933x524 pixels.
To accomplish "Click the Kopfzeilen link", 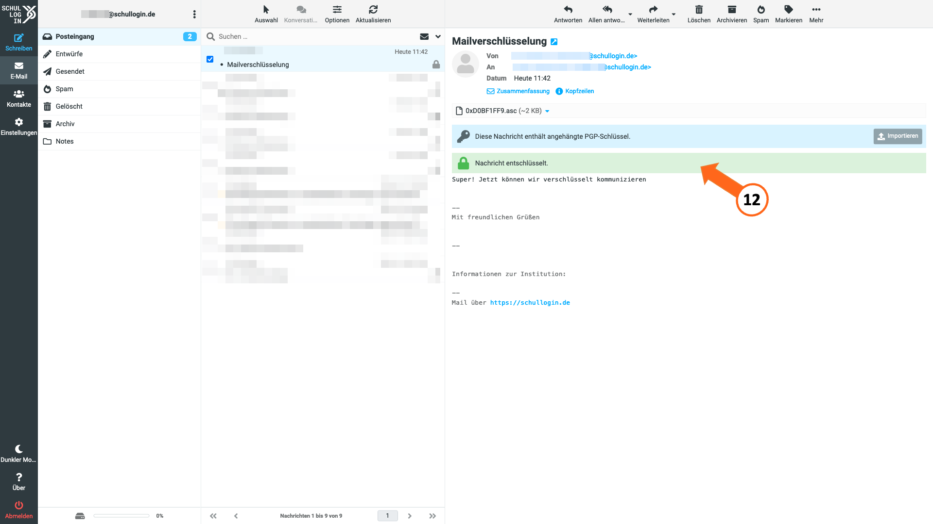I will [575, 91].
